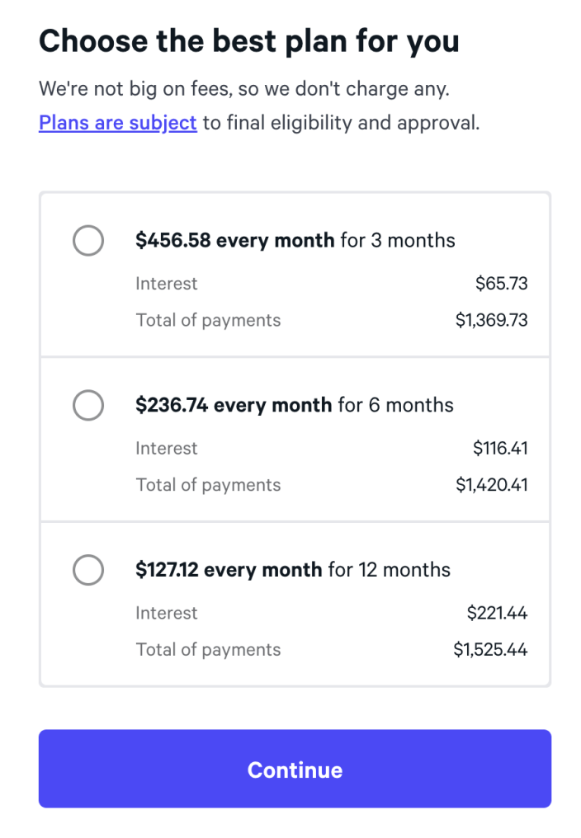Click the "Choose the best plan for you" heading
This screenshot has width=581, height=838.
(x=249, y=42)
